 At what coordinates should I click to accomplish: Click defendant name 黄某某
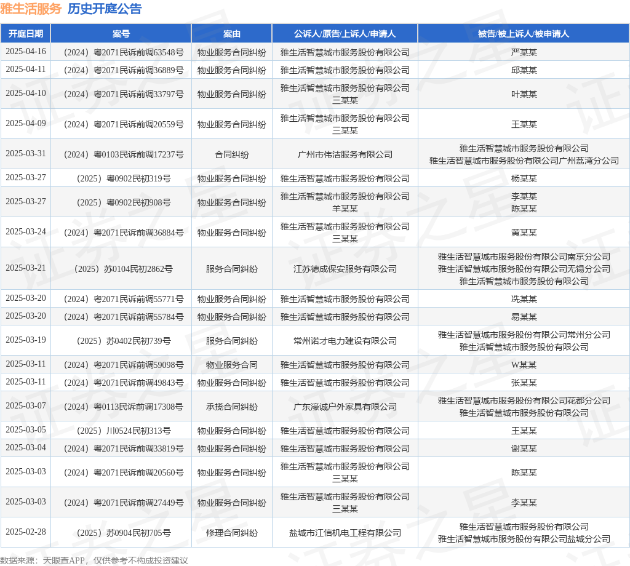point(524,233)
